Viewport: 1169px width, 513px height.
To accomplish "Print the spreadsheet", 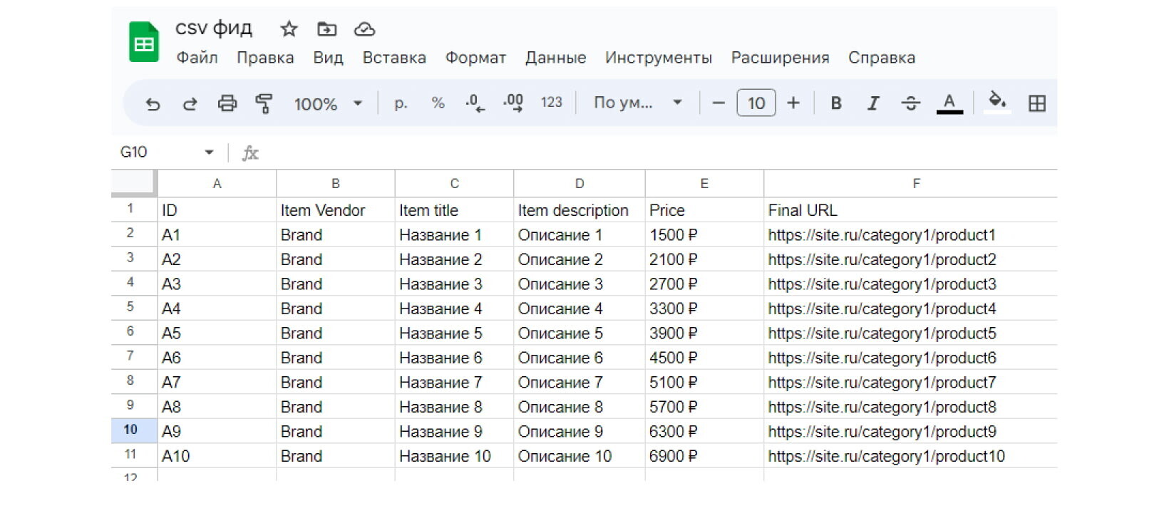I will 227,103.
